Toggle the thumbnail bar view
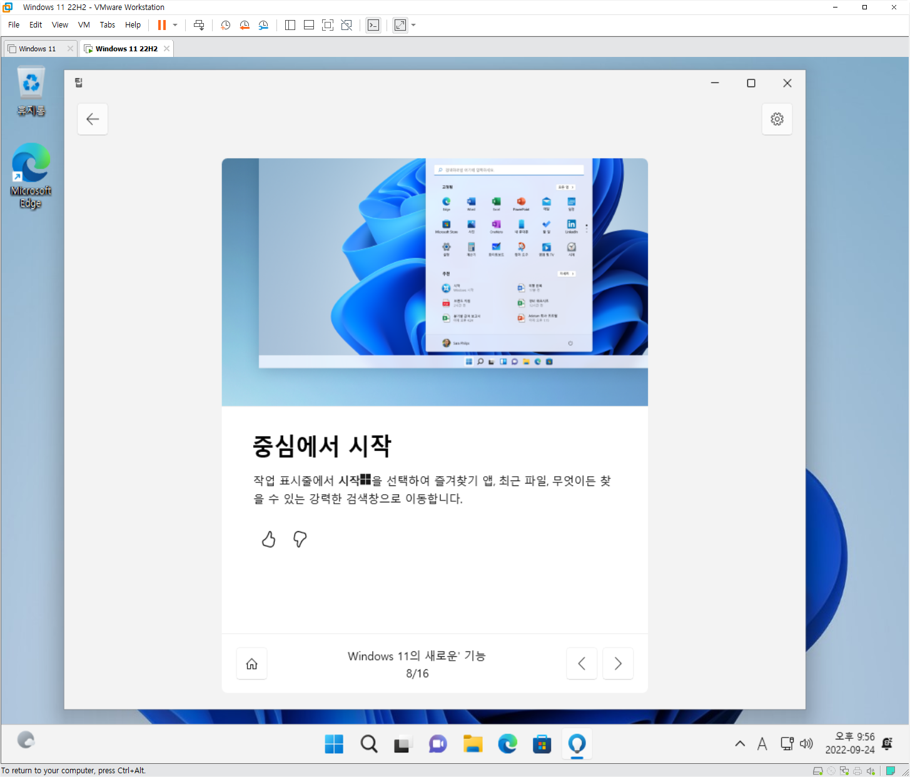 (309, 25)
